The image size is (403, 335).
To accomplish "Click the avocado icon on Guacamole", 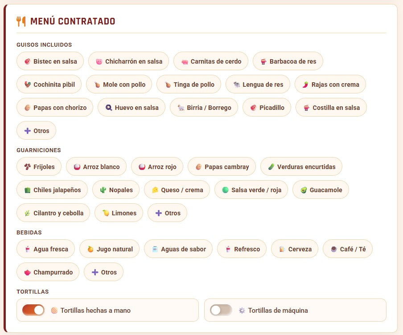I will pyautogui.click(x=304, y=190).
